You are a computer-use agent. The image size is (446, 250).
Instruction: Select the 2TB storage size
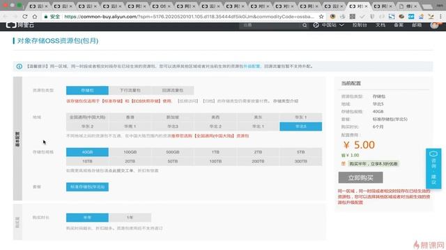(x=258, y=152)
